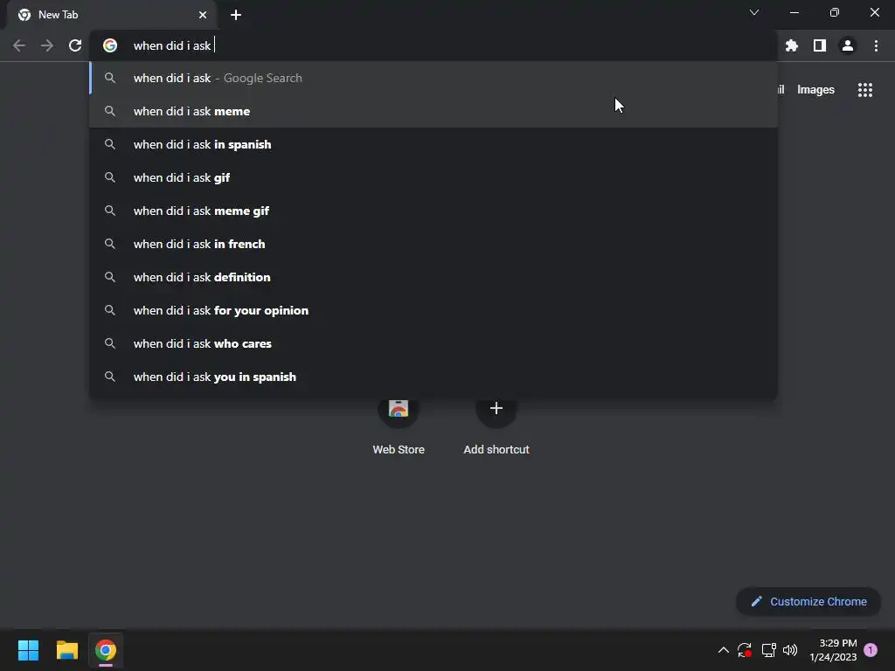Open the Chrome three-dot menu

point(876,45)
